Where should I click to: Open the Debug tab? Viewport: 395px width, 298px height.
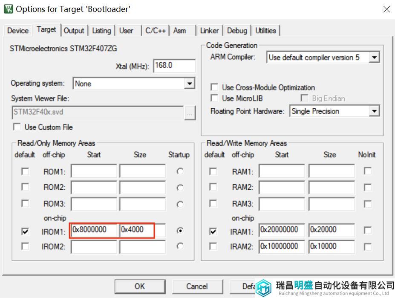point(237,31)
